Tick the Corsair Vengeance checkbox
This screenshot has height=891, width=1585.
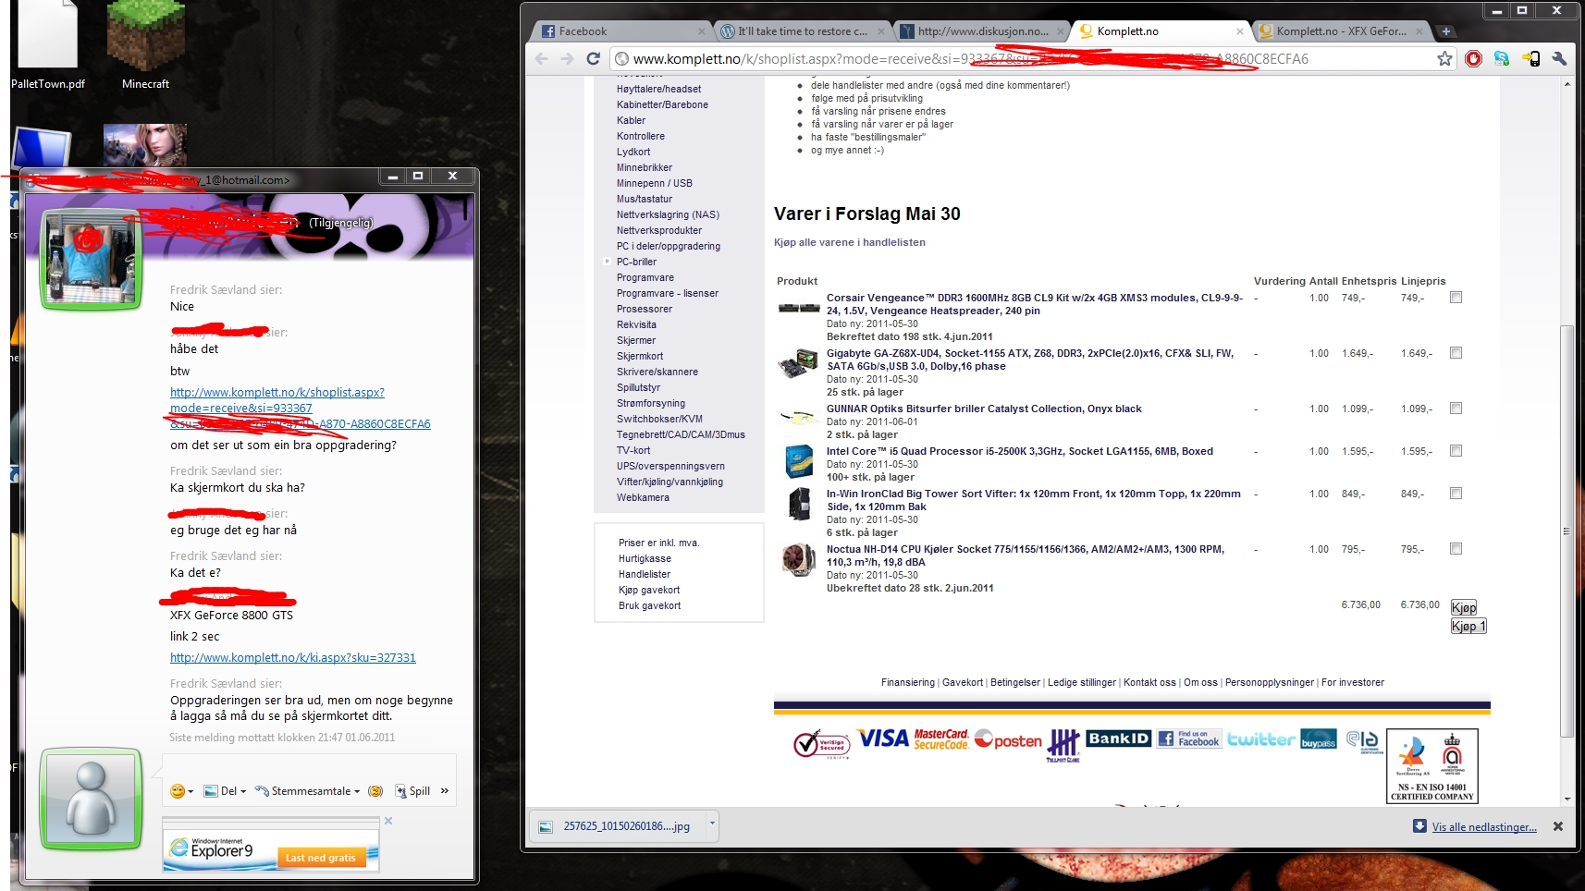[1456, 298]
